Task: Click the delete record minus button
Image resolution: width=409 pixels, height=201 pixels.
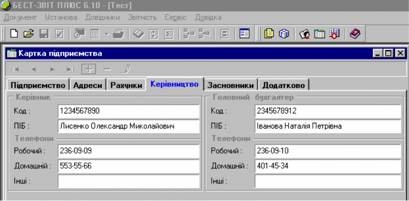Action: [107, 69]
